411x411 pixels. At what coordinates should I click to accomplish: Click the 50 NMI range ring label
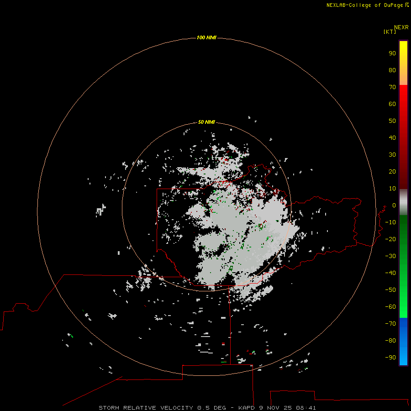coord(206,122)
